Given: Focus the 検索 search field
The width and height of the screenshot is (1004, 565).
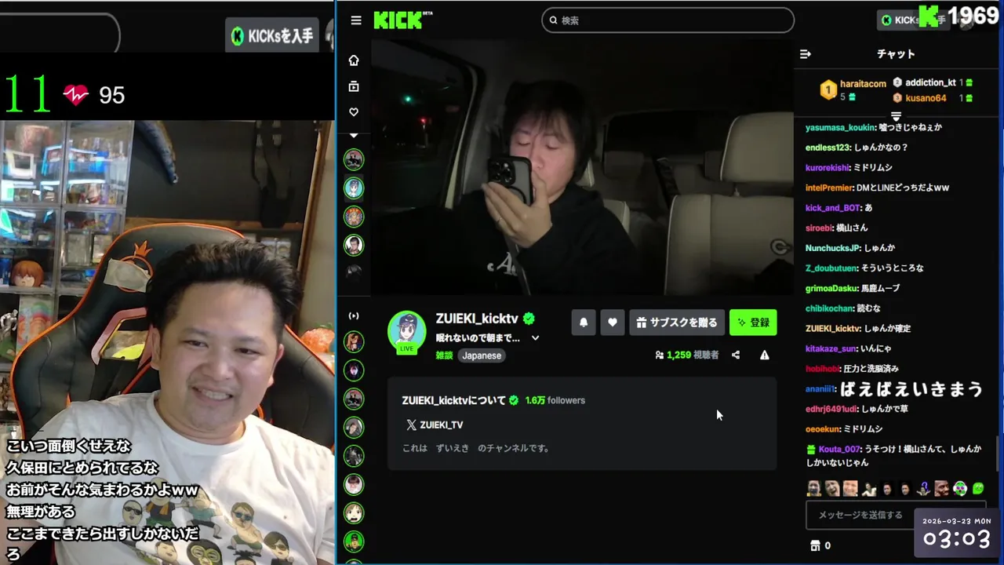Looking at the screenshot, I should (x=668, y=20).
